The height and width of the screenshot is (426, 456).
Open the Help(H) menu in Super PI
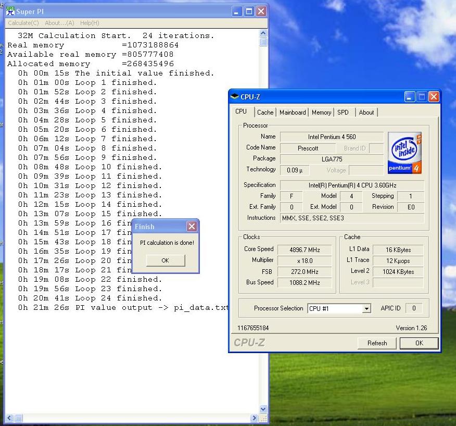pyautogui.click(x=90, y=23)
